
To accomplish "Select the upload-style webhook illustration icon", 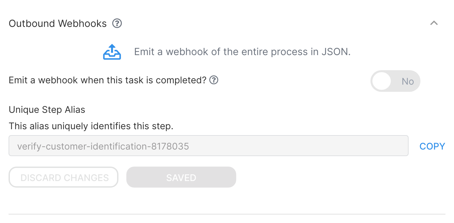I will click(x=112, y=51).
